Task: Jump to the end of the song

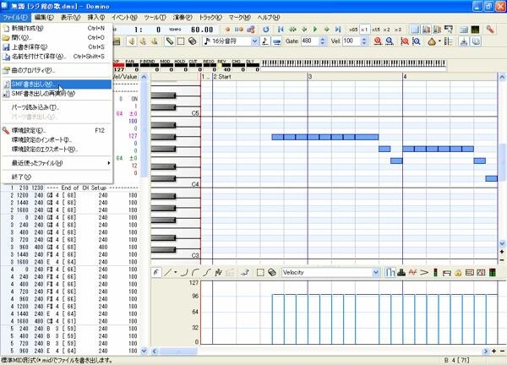Action: coord(338,30)
